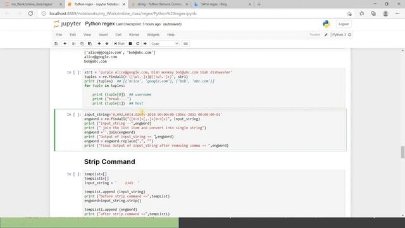The image size is (405, 228).
Task: Open the File menu
Action: click(x=59, y=35)
